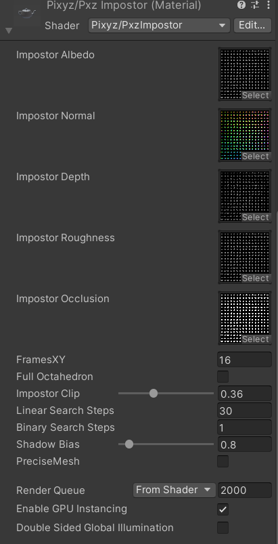The width and height of the screenshot is (278, 544).
Task: Enable the Full Octahedron checkbox
Action: click(x=223, y=377)
